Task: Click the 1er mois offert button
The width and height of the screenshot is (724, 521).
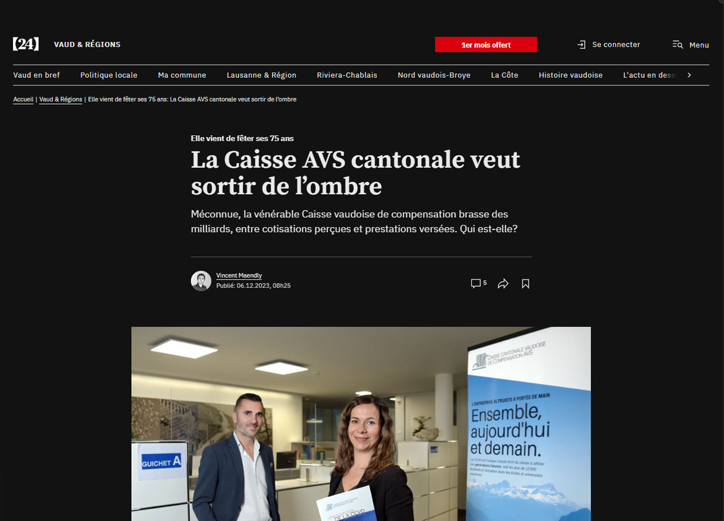Action: click(486, 45)
